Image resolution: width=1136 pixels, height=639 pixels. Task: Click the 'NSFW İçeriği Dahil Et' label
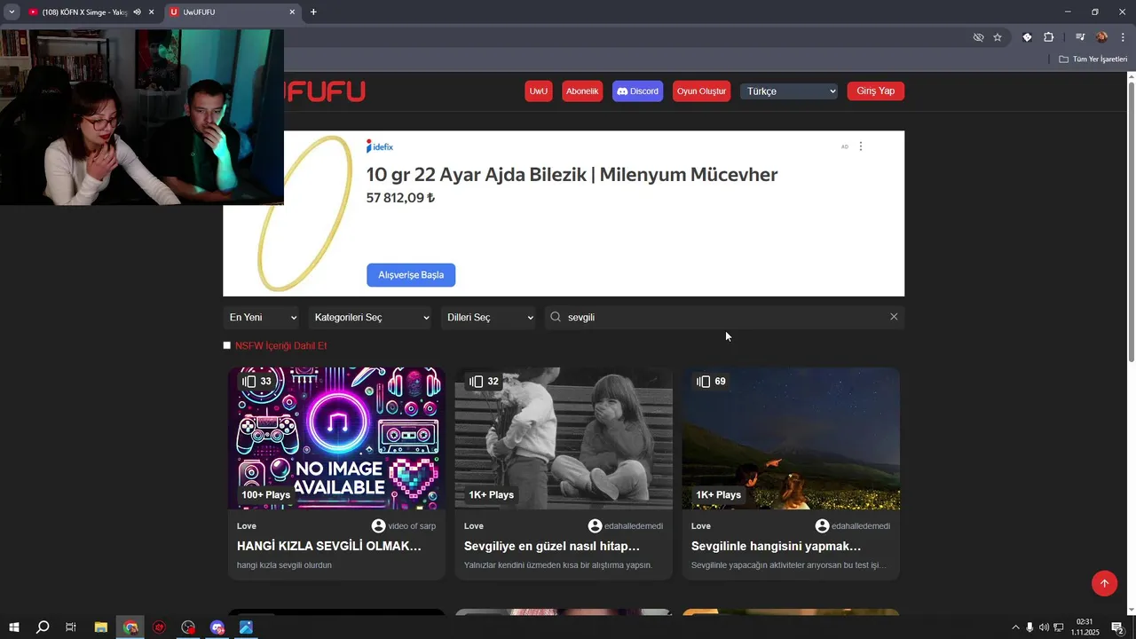point(280,346)
